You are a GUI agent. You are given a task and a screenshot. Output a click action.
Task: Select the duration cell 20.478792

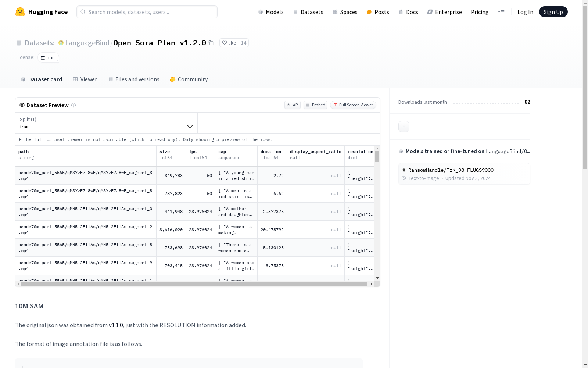[x=272, y=230]
